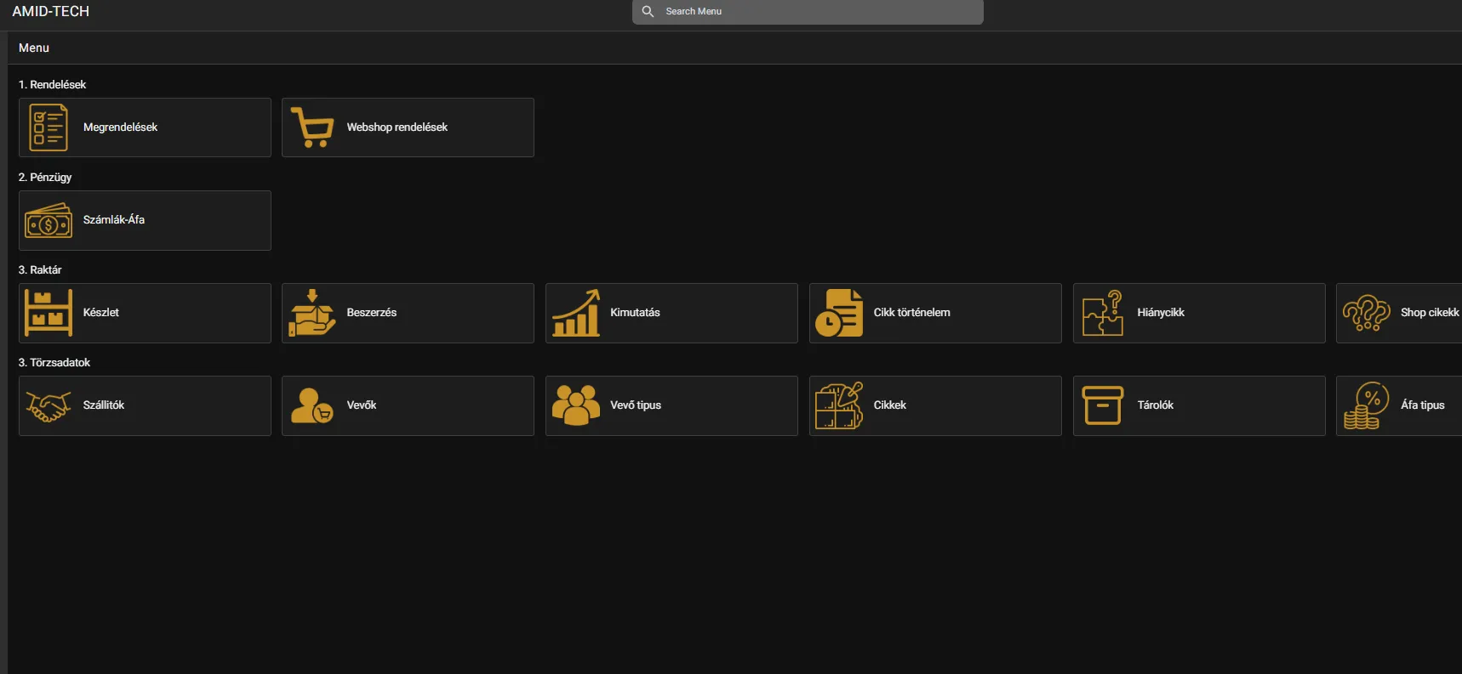Click the Készlet warehouse shelf icon
This screenshot has height=674, width=1462.
(x=49, y=313)
